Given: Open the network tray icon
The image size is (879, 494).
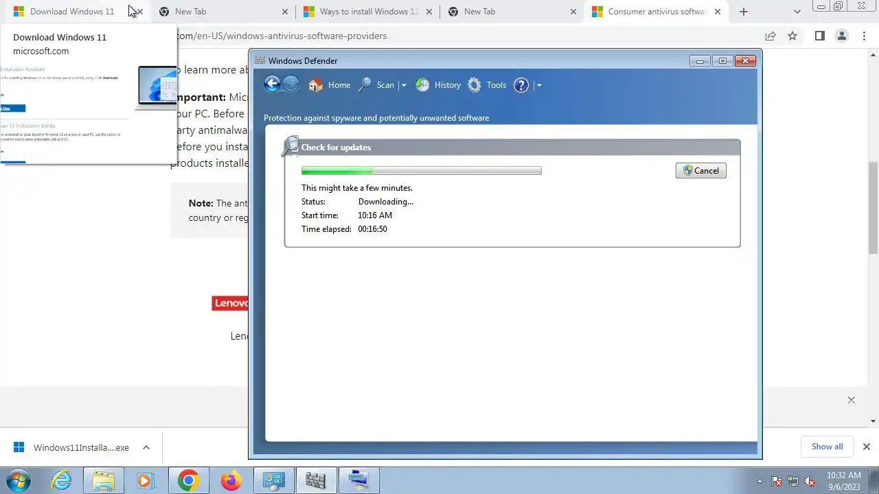Looking at the screenshot, I should (793, 481).
